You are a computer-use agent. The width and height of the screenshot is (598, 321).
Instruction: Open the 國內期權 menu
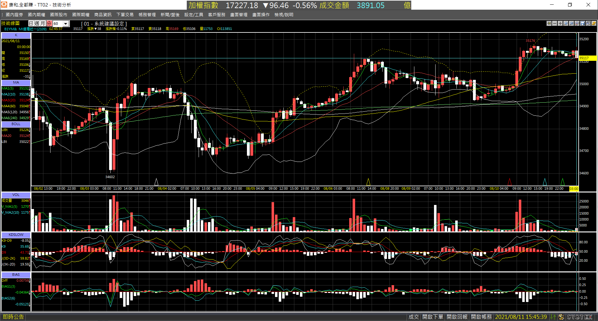click(x=36, y=15)
